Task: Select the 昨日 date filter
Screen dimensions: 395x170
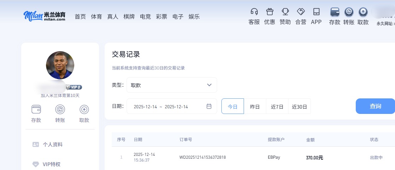Action: coord(255,106)
